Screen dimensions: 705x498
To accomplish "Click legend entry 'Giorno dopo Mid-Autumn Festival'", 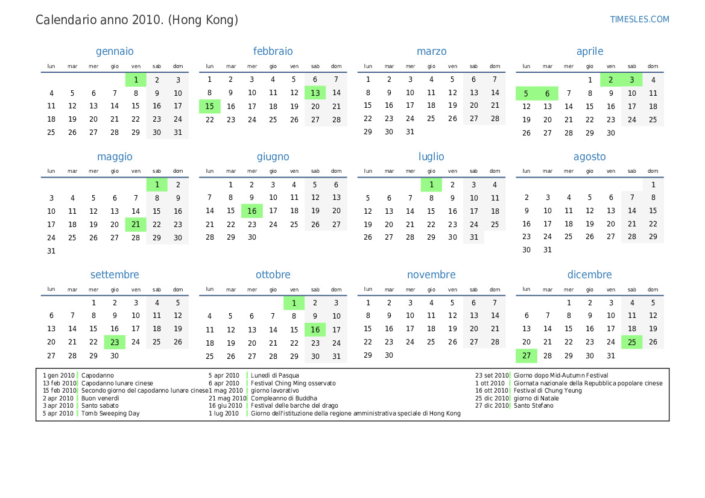I will [561, 375].
